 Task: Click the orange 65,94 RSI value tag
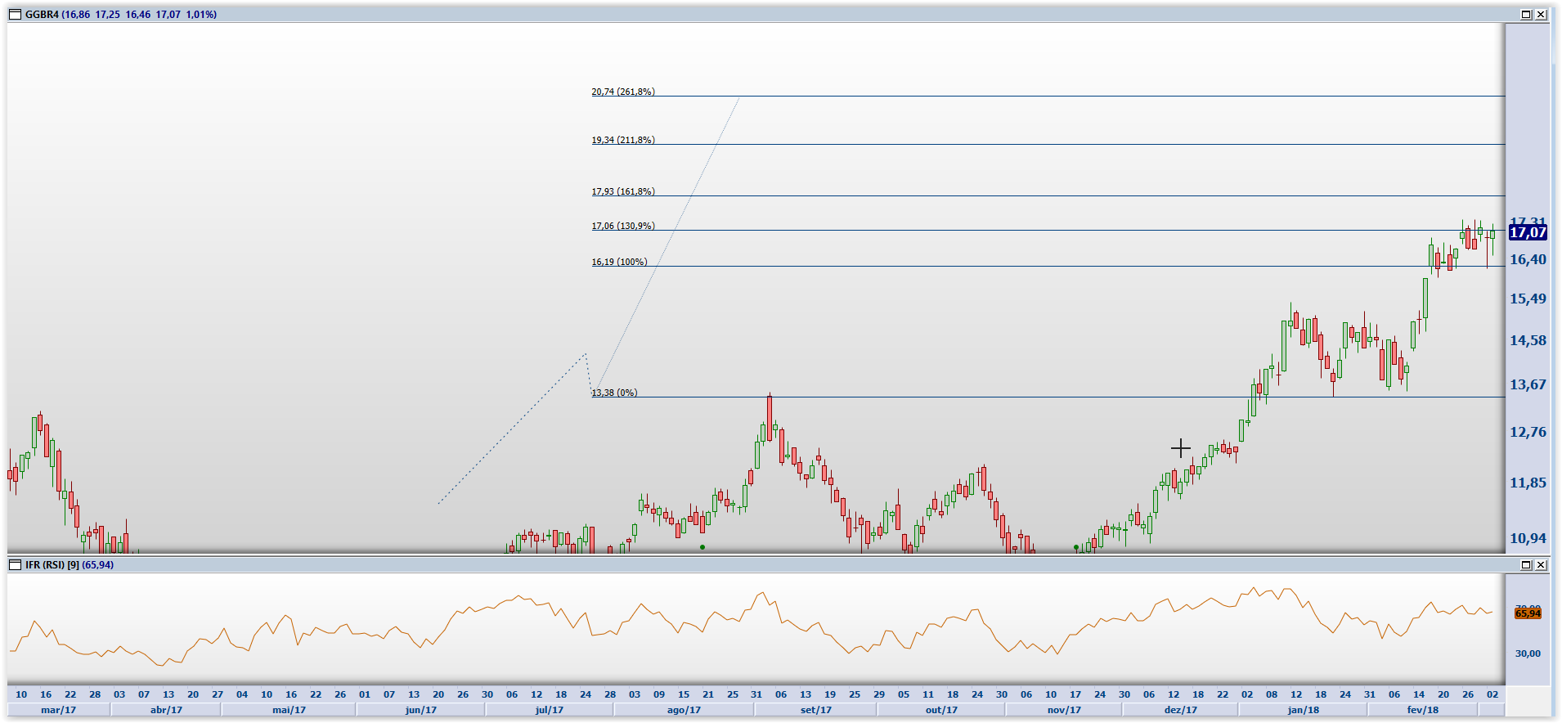point(1527,613)
